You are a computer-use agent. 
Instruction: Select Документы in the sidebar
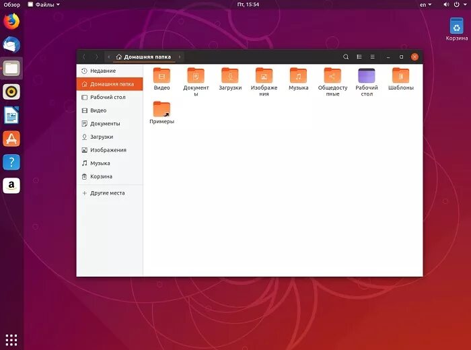pos(110,124)
